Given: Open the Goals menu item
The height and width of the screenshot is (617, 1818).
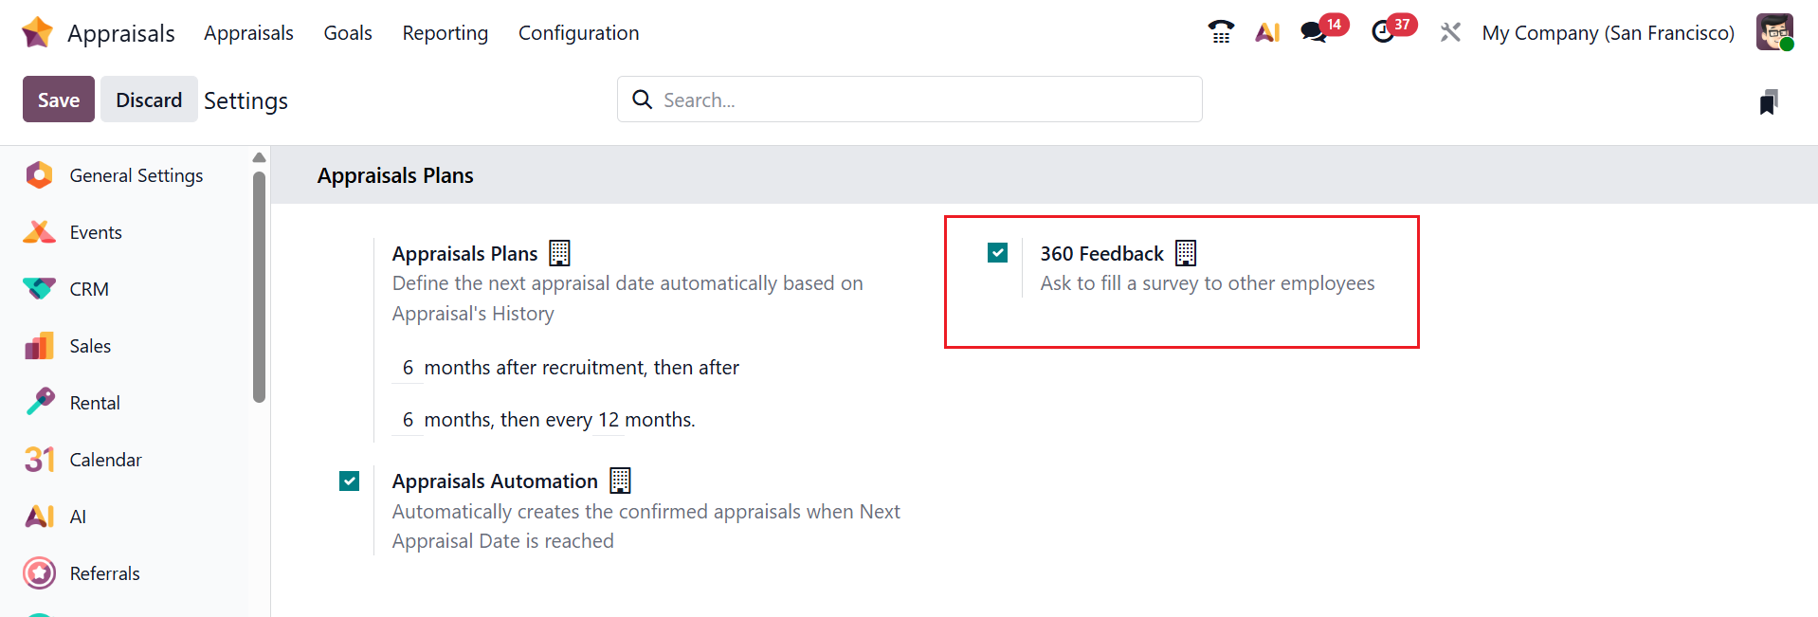Looking at the screenshot, I should click(348, 33).
